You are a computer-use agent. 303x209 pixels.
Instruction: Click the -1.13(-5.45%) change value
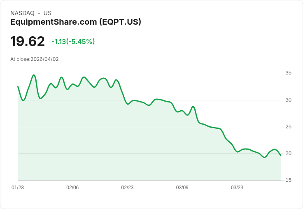[73, 42]
